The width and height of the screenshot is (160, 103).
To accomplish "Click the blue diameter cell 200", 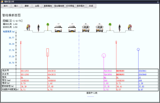I will click(x=140, y=81).
